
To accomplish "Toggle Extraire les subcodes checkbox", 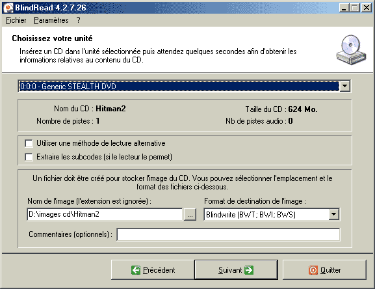I will (29, 157).
